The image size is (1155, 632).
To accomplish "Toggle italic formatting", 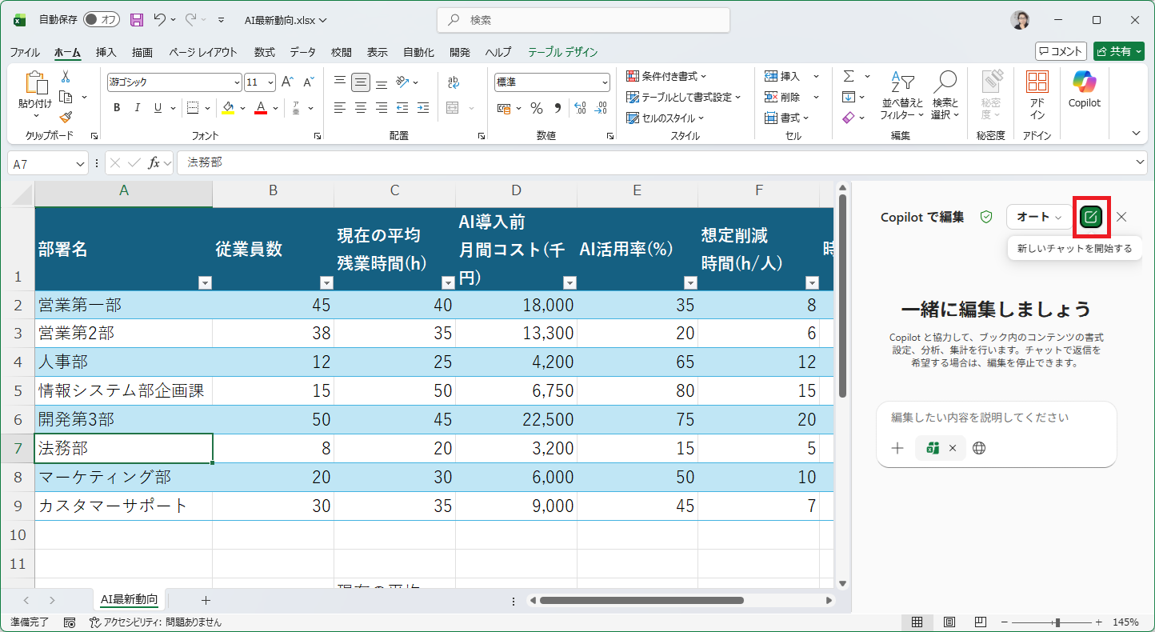I will (138, 108).
